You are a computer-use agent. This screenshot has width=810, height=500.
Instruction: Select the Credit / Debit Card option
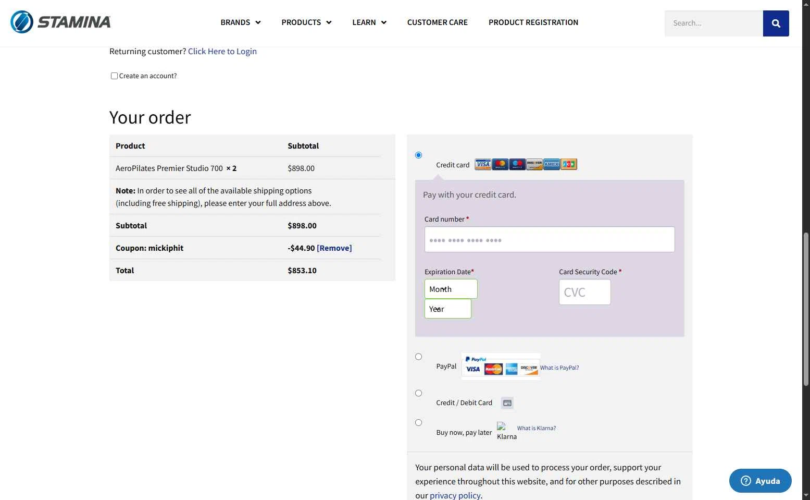(418, 393)
